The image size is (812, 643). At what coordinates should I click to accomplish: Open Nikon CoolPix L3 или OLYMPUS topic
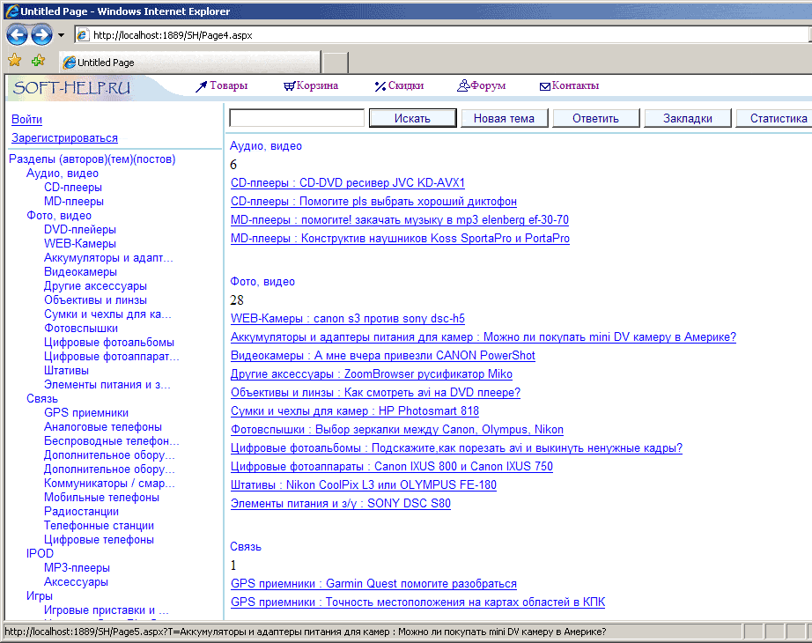[x=364, y=485]
